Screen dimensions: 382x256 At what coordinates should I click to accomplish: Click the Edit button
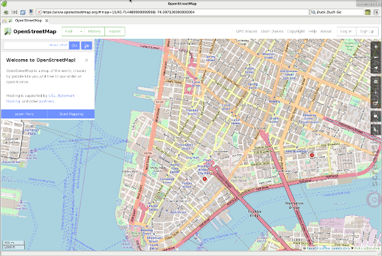click(x=69, y=31)
